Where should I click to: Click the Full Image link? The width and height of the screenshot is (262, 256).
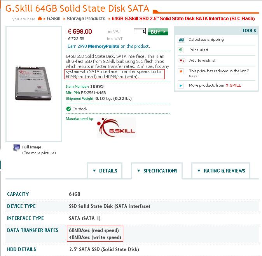[x=32, y=147]
